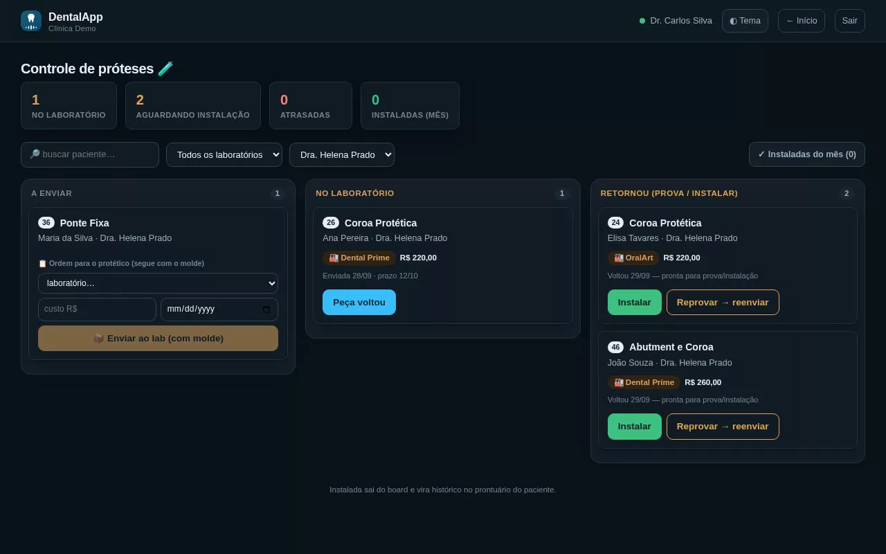Image resolution: width=886 pixels, height=554 pixels.
Task: Click the A Enviar column header
Action: pyautogui.click(x=51, y=193)
